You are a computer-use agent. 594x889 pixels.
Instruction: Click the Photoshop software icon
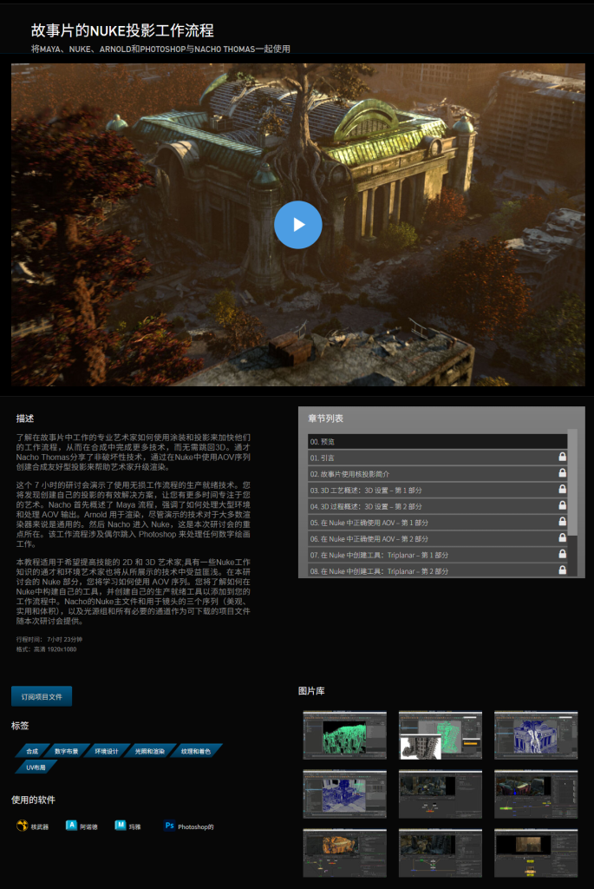pyautogui.click(x=170, y=826)
